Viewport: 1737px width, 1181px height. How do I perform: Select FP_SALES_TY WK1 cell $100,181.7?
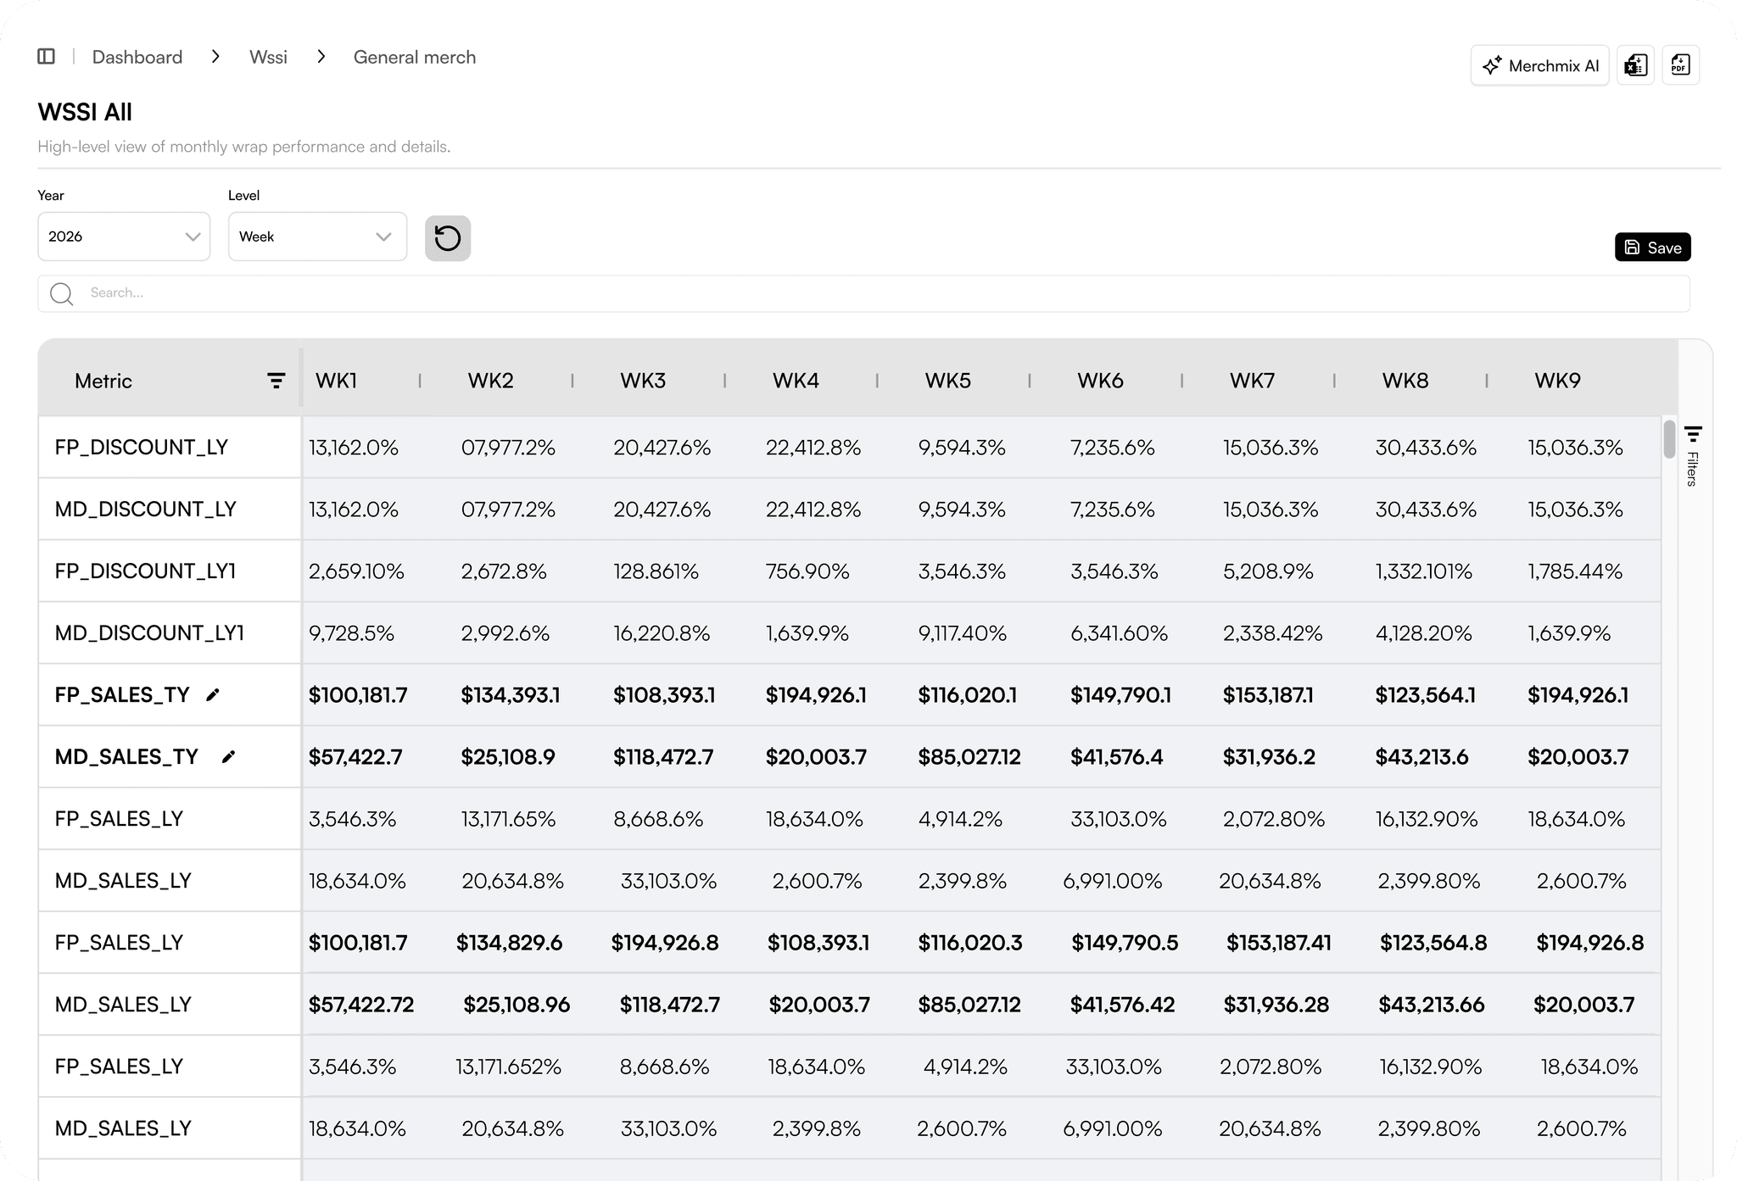358,695
